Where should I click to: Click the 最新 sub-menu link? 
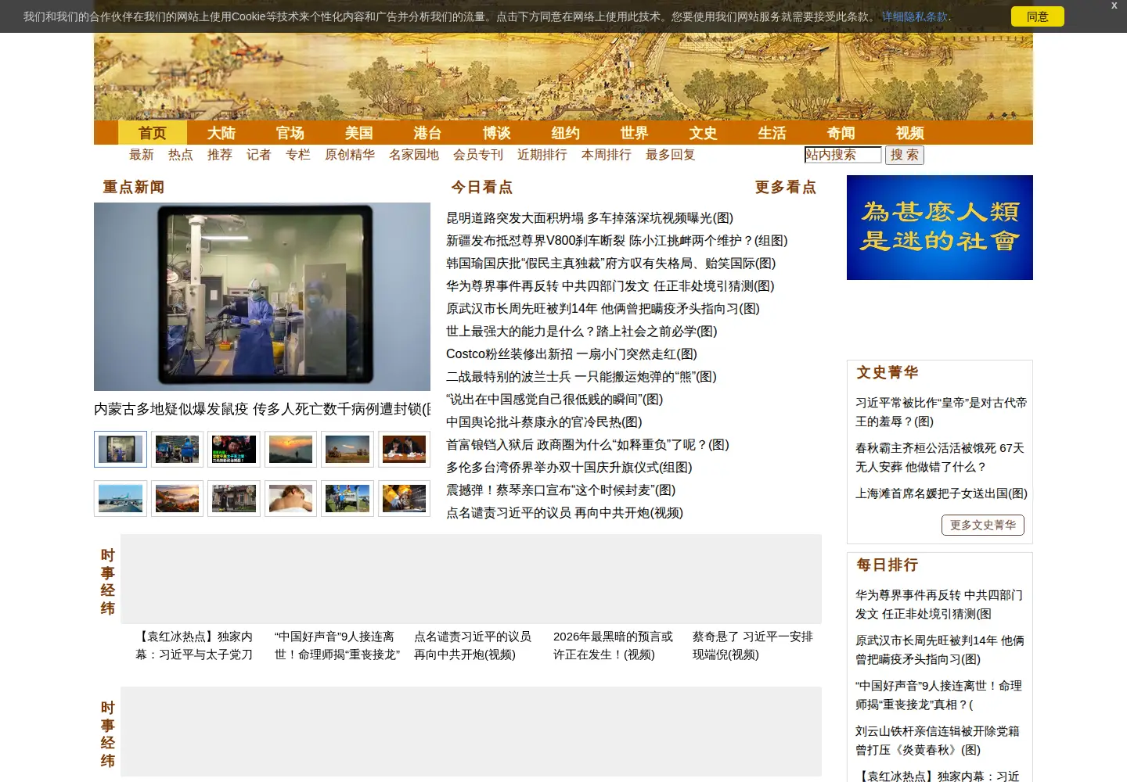[142, 155]
